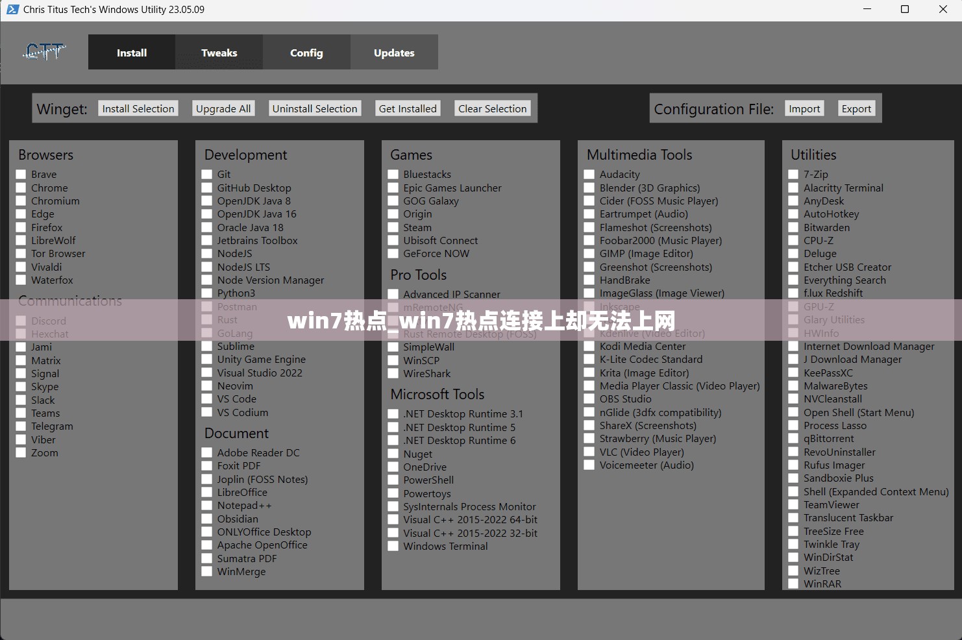
Task: Select the VS Code checkbox
Action: point(207,399)
